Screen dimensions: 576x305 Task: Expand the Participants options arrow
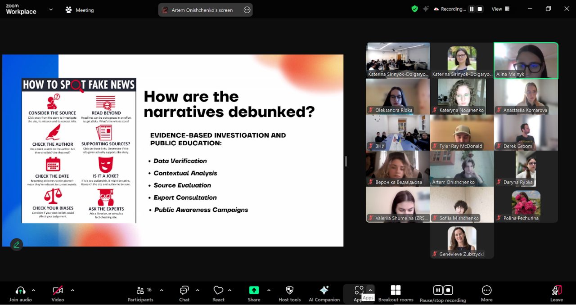coord(162,290)
